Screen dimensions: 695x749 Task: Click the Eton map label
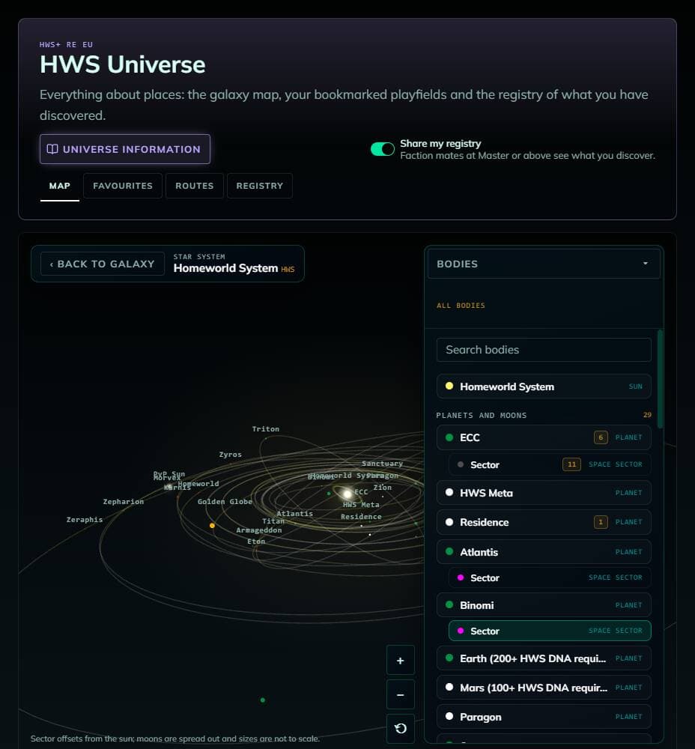256,542
